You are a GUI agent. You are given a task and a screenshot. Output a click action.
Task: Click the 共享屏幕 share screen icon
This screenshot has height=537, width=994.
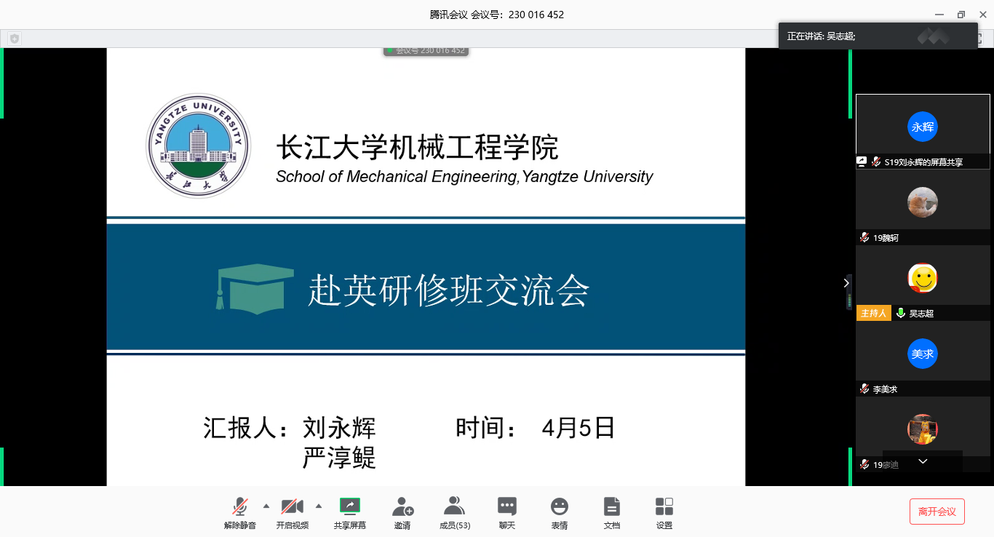tap(350, 506)
